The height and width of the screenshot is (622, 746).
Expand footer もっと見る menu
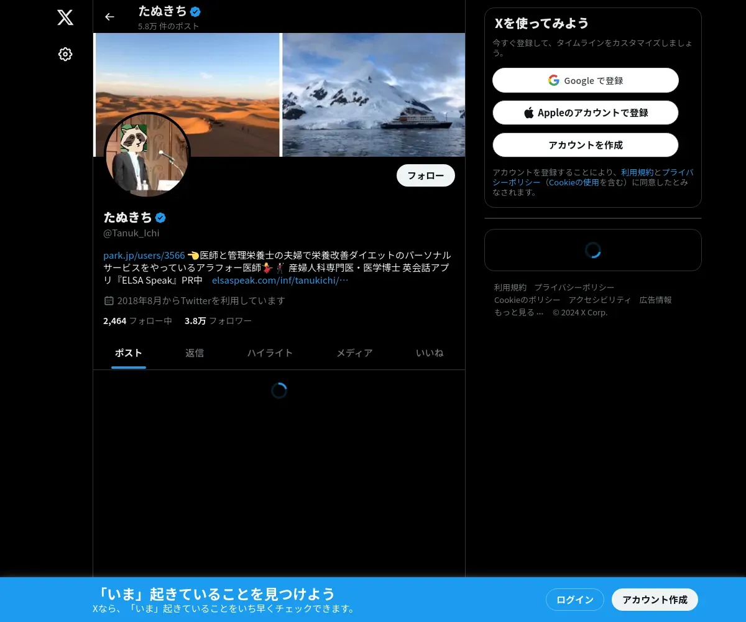coord(519,312)
